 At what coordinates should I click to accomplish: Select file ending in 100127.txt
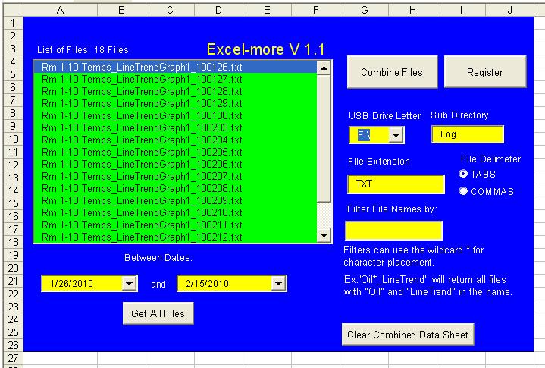click(175, 80)
